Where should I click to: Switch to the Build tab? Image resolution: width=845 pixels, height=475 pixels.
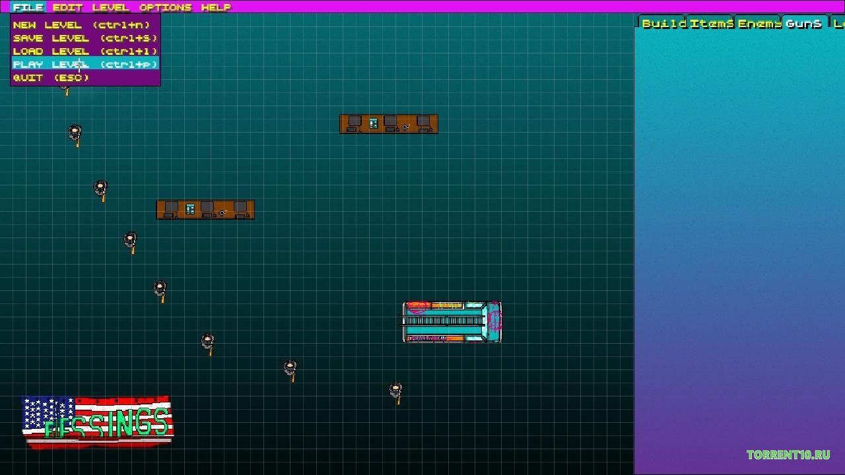coord(664,23)
